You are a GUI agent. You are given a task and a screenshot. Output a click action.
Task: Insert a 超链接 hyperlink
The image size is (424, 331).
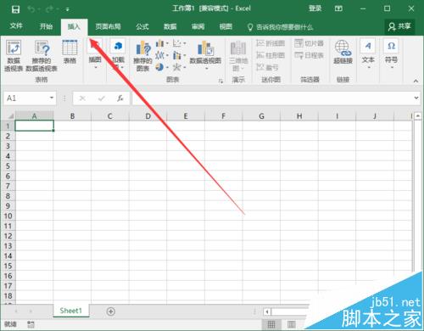343,52
